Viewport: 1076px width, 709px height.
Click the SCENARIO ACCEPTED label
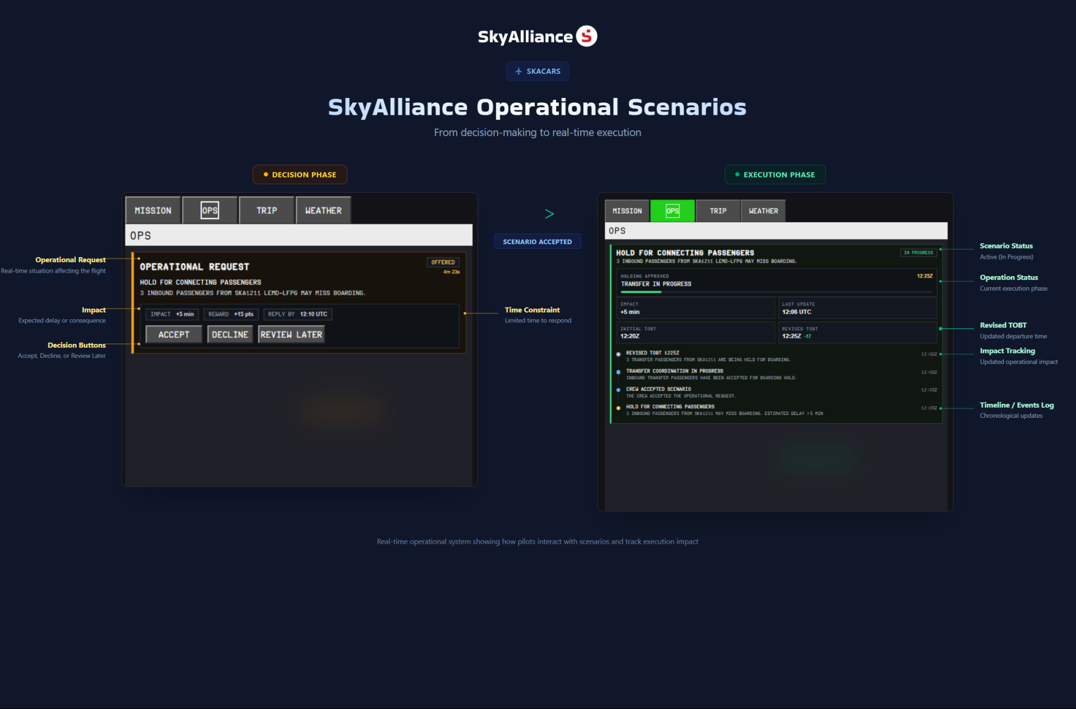point(537,241)
